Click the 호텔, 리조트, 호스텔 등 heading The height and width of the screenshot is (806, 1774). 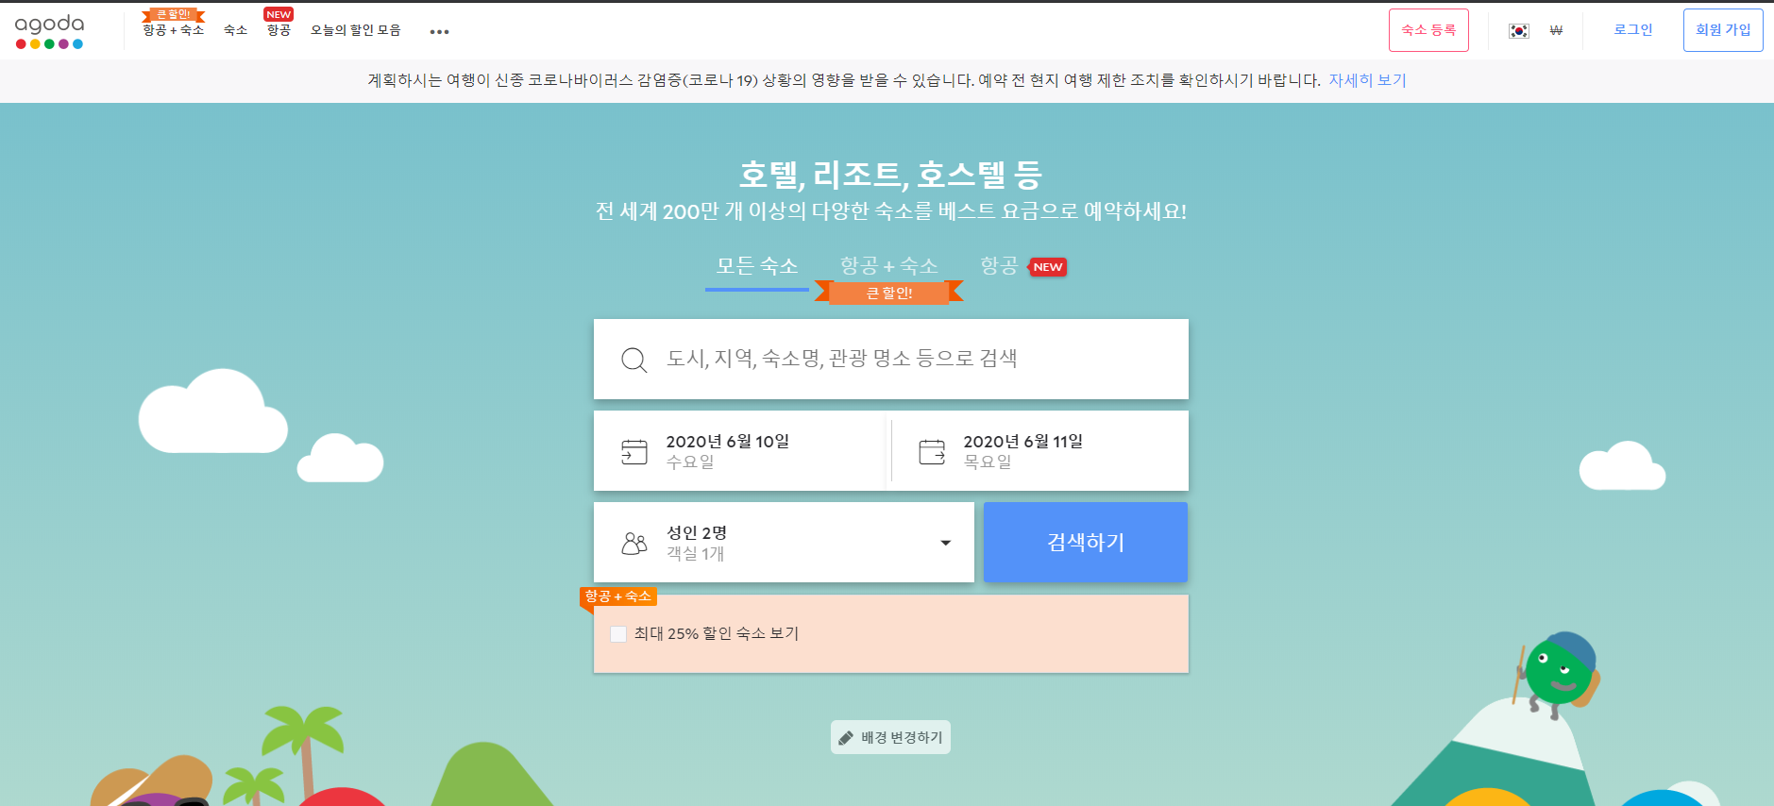(x=890, y=175)
